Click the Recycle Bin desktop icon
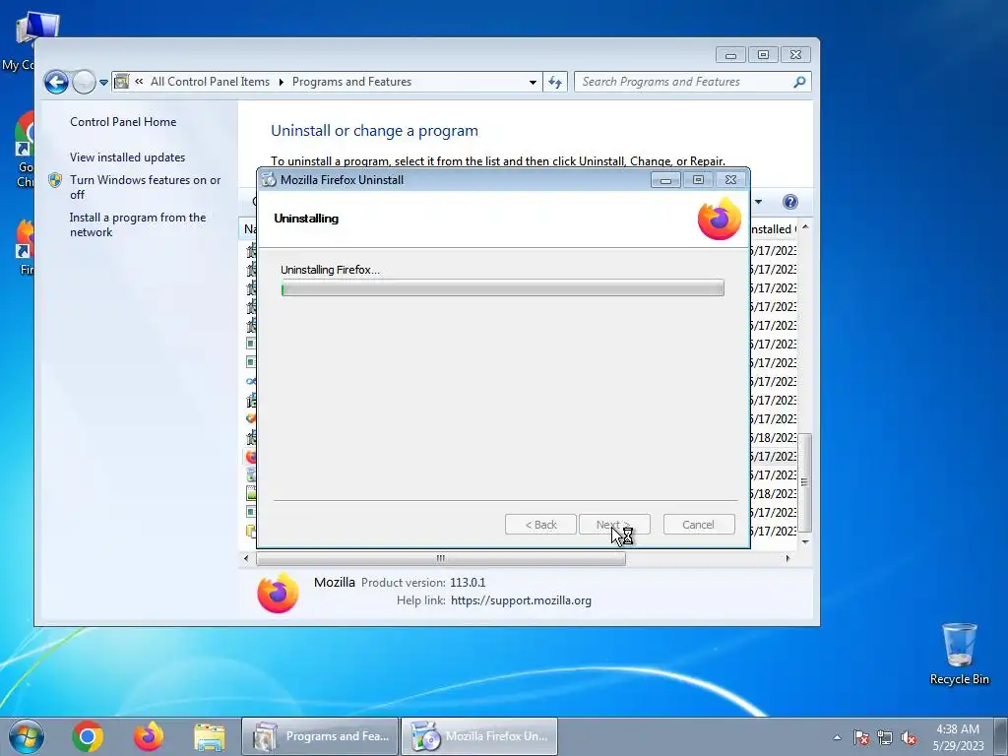The height and width of the screenshot is (756, 1008). pos(959,654)
